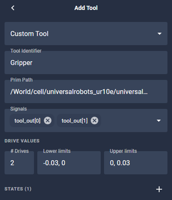Click the Add Tool panel title

(x=86, y=8)
